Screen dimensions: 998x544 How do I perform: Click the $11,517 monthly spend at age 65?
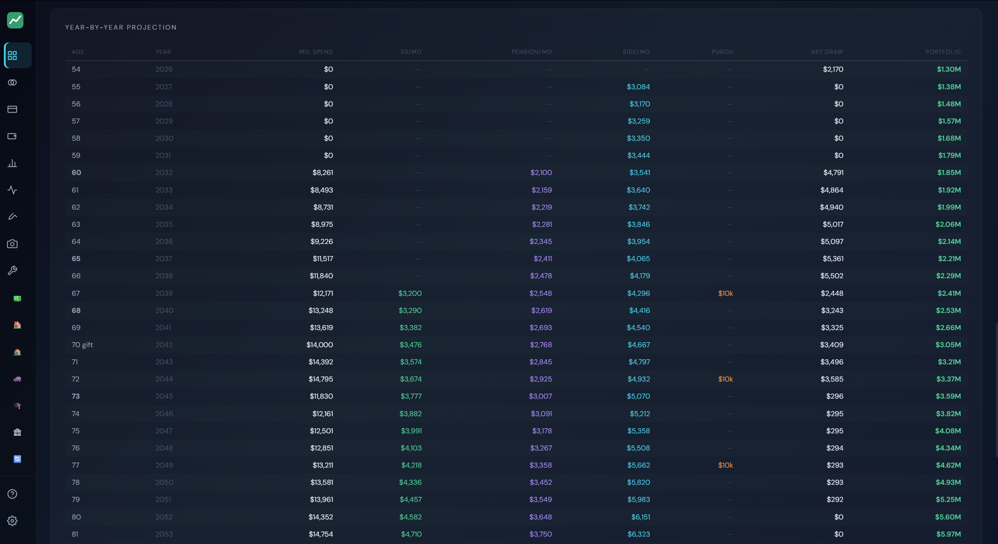pyautogui.click(x=323, y=259)
